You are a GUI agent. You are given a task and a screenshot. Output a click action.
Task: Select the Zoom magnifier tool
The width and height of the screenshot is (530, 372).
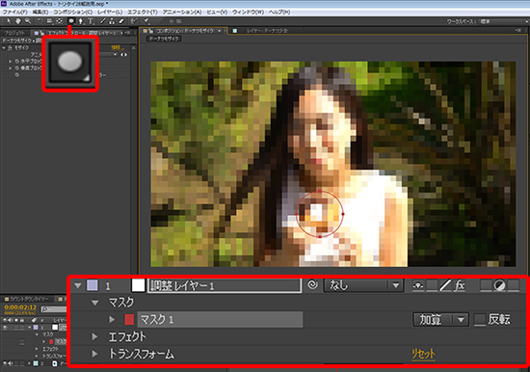click(28, 21)
